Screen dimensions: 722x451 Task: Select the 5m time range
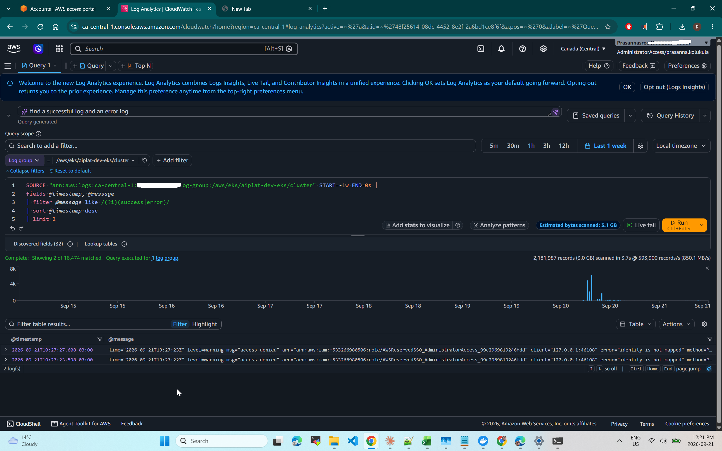[x=494, y=145]
